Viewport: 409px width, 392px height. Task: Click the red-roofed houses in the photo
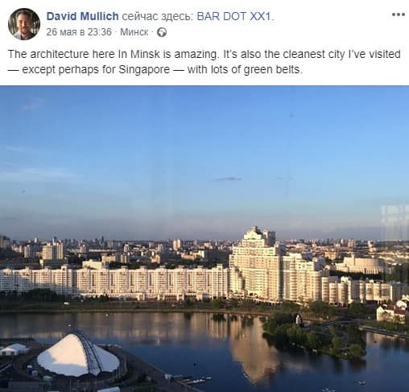(x=393, y=310)
